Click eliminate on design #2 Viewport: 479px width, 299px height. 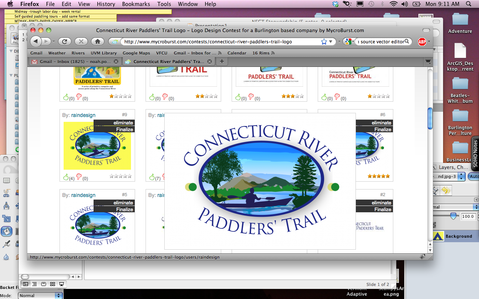[x=374, y=203]
